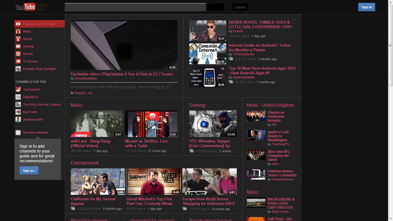
Task: Open Macklemore Can't Hold Us video link
Action: pyautogui.click(x=281, y=203)
